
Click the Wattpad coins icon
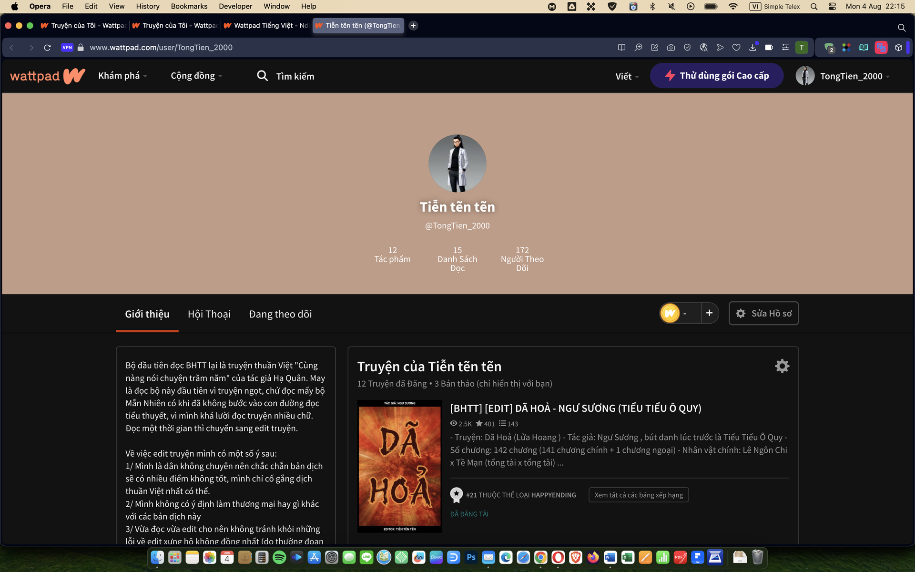coord(670,313)
